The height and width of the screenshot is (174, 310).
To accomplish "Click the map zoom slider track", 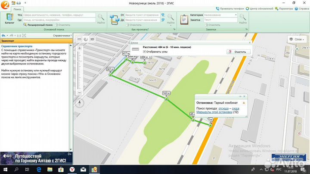I will pos(80,70).
